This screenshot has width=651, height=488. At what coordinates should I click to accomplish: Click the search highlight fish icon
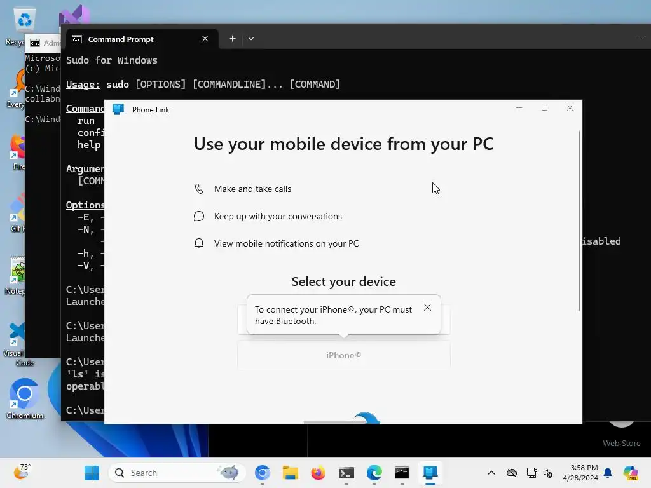point(229,472)
